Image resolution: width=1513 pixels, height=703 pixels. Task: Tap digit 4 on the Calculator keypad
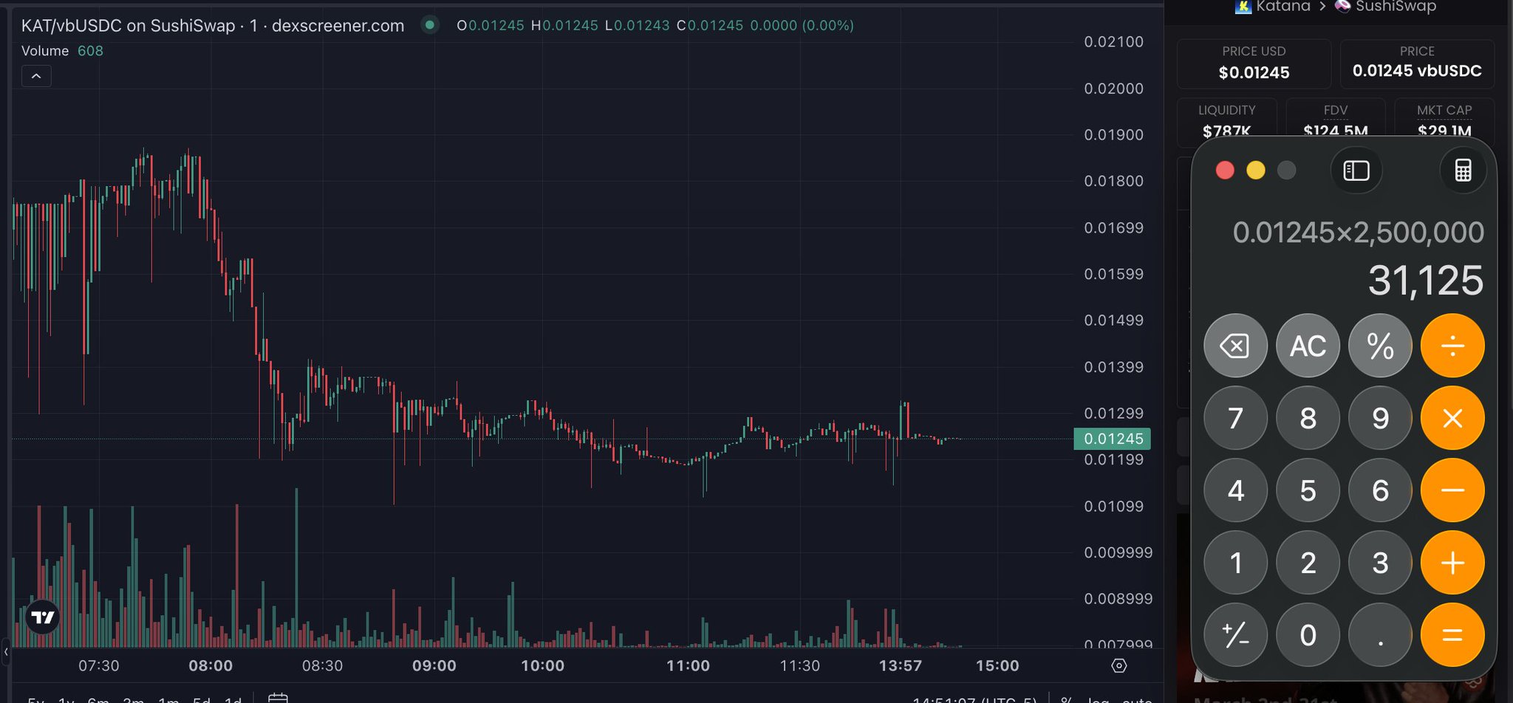(x=1235, y=490)
